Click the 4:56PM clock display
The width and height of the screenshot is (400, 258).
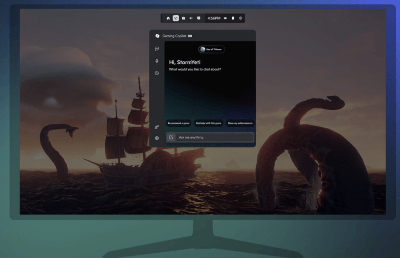tap(214, 18)
